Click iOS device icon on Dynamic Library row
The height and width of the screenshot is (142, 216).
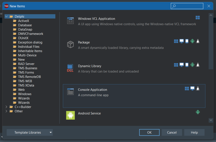click(187, 65)
